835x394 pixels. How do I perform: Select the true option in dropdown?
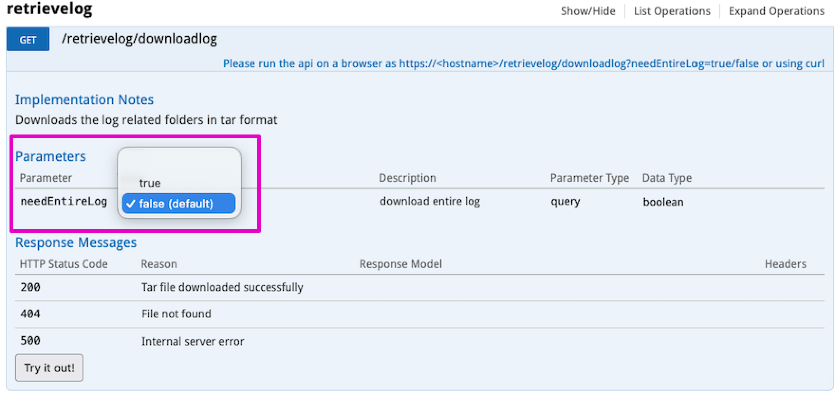coord(150,183)
